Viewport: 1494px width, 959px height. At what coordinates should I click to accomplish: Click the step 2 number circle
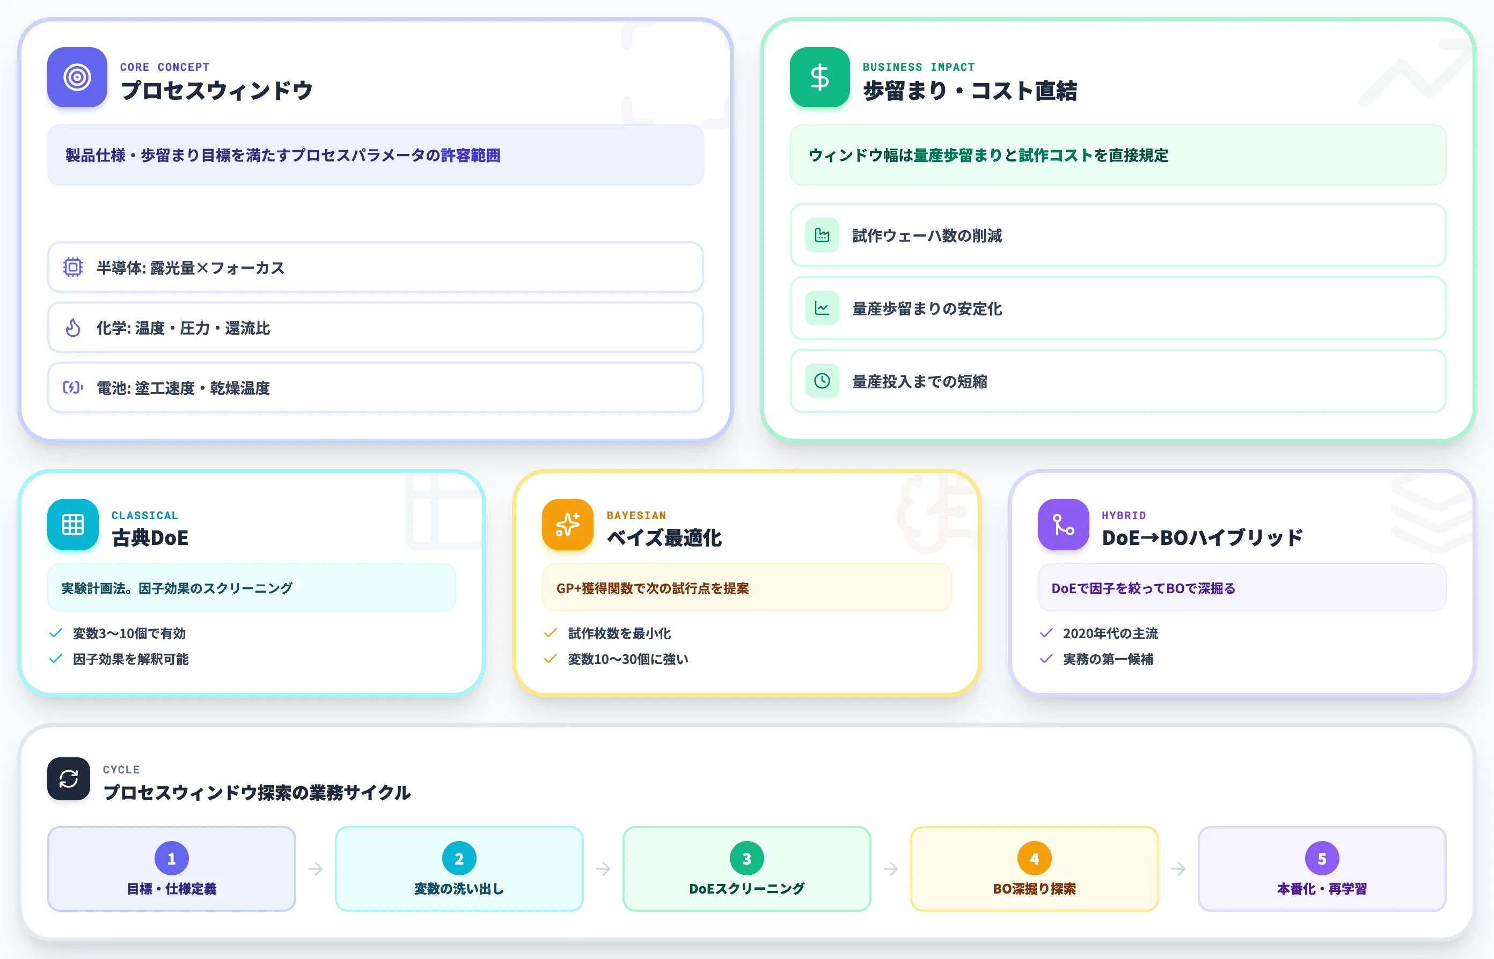click(459, 858)
